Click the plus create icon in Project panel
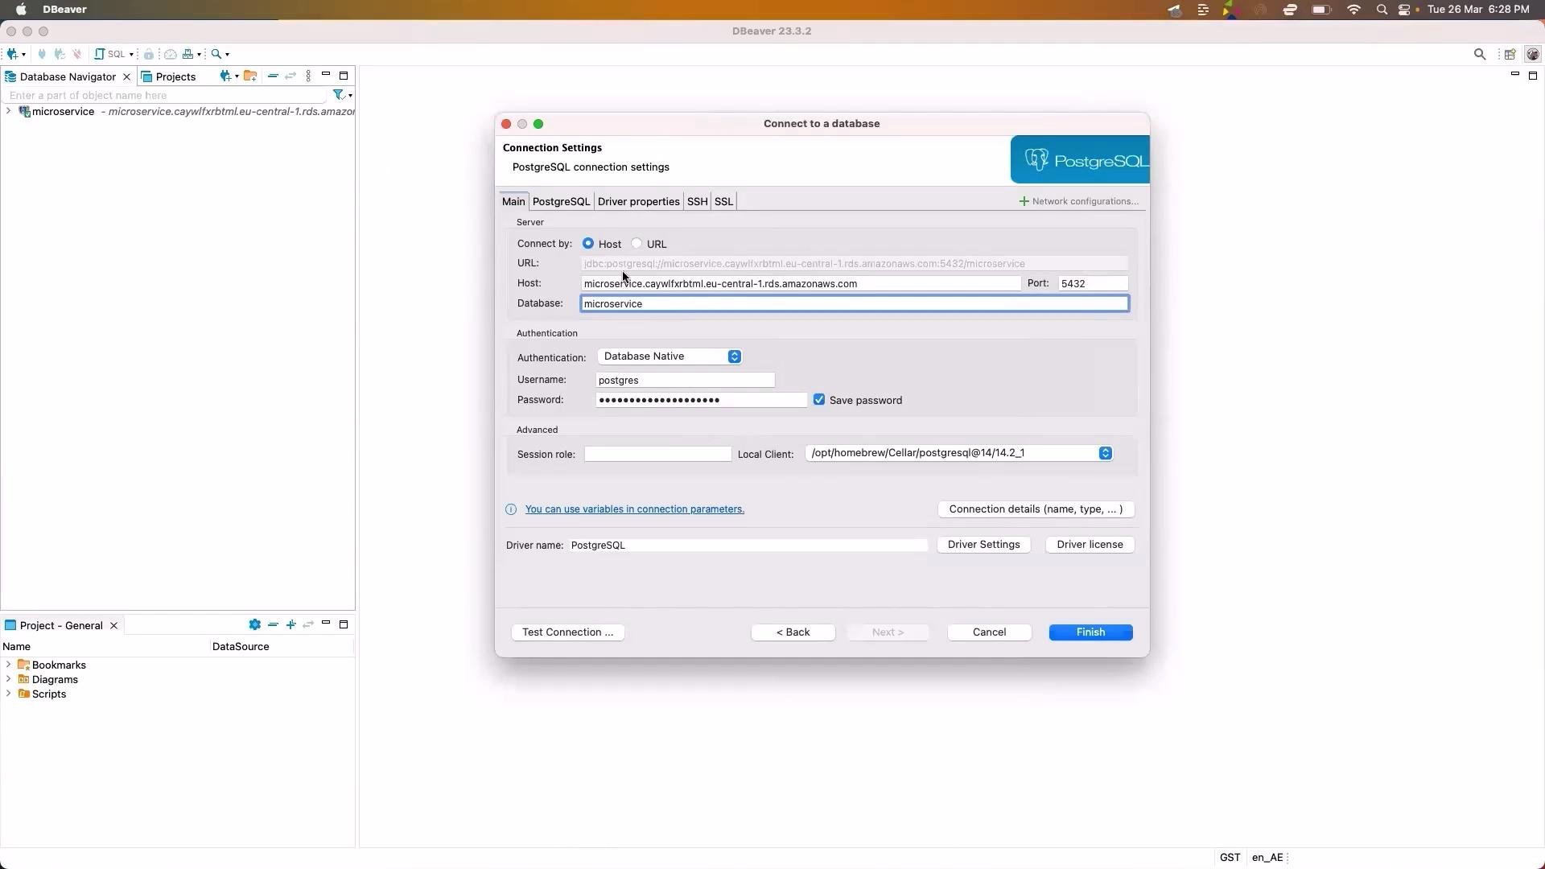 pyautogui.click(x=291, y=624)
